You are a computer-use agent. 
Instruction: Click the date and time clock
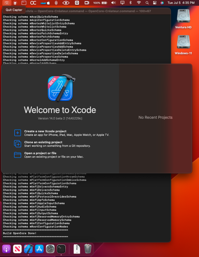click(181, 3)
